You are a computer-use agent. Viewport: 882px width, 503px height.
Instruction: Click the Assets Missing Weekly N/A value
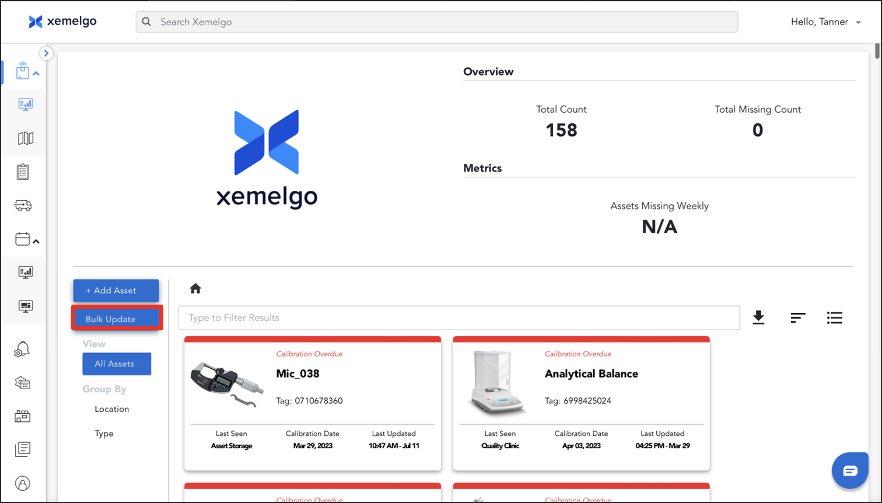click(659, 226)
